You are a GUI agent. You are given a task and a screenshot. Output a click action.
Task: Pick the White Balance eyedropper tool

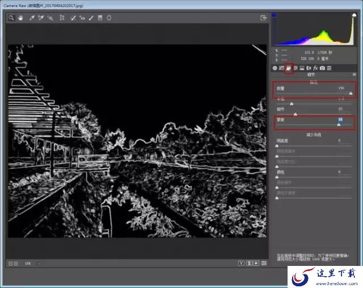32,18
